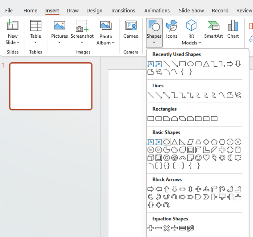Select the Down Arrow in Recently Used Shapes
The height and width of the screenshot is (237, 253).
(x=238, y=64)
